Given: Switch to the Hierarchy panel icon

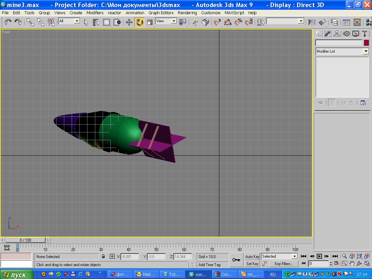Looking at the screenshot, I should coord(337,34).
